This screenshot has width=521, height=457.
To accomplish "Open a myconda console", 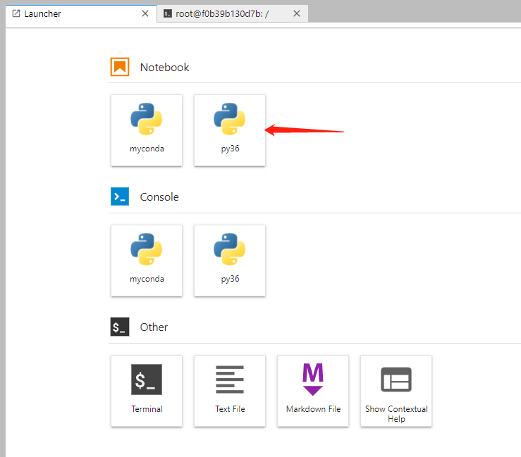I will (x=147, y=261).
